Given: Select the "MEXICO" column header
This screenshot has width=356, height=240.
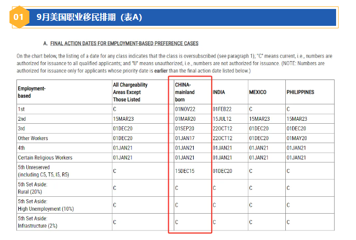Looking at the screenshot, I should click(x=258, y=92).
